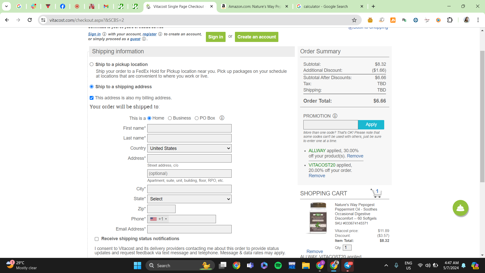This screenshot has width=485, height=273.
Task: Open the Gmail pinned tab
Action: pyautogui.click(x=106, y=6)
